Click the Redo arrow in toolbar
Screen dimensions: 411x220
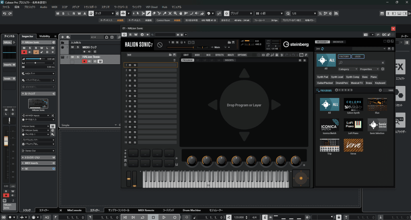(x=10, y=13)
